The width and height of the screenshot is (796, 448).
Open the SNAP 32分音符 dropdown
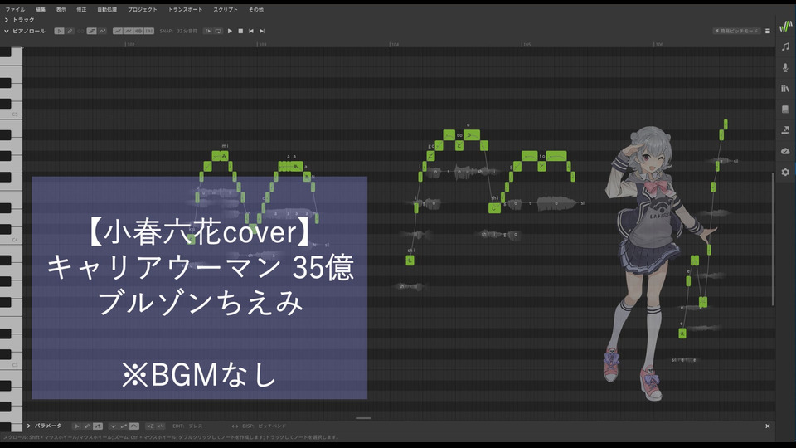pos(178,31)
